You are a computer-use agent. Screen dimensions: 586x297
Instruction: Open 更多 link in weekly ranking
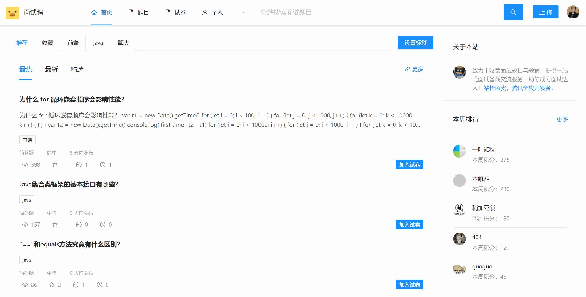point(562,119)
